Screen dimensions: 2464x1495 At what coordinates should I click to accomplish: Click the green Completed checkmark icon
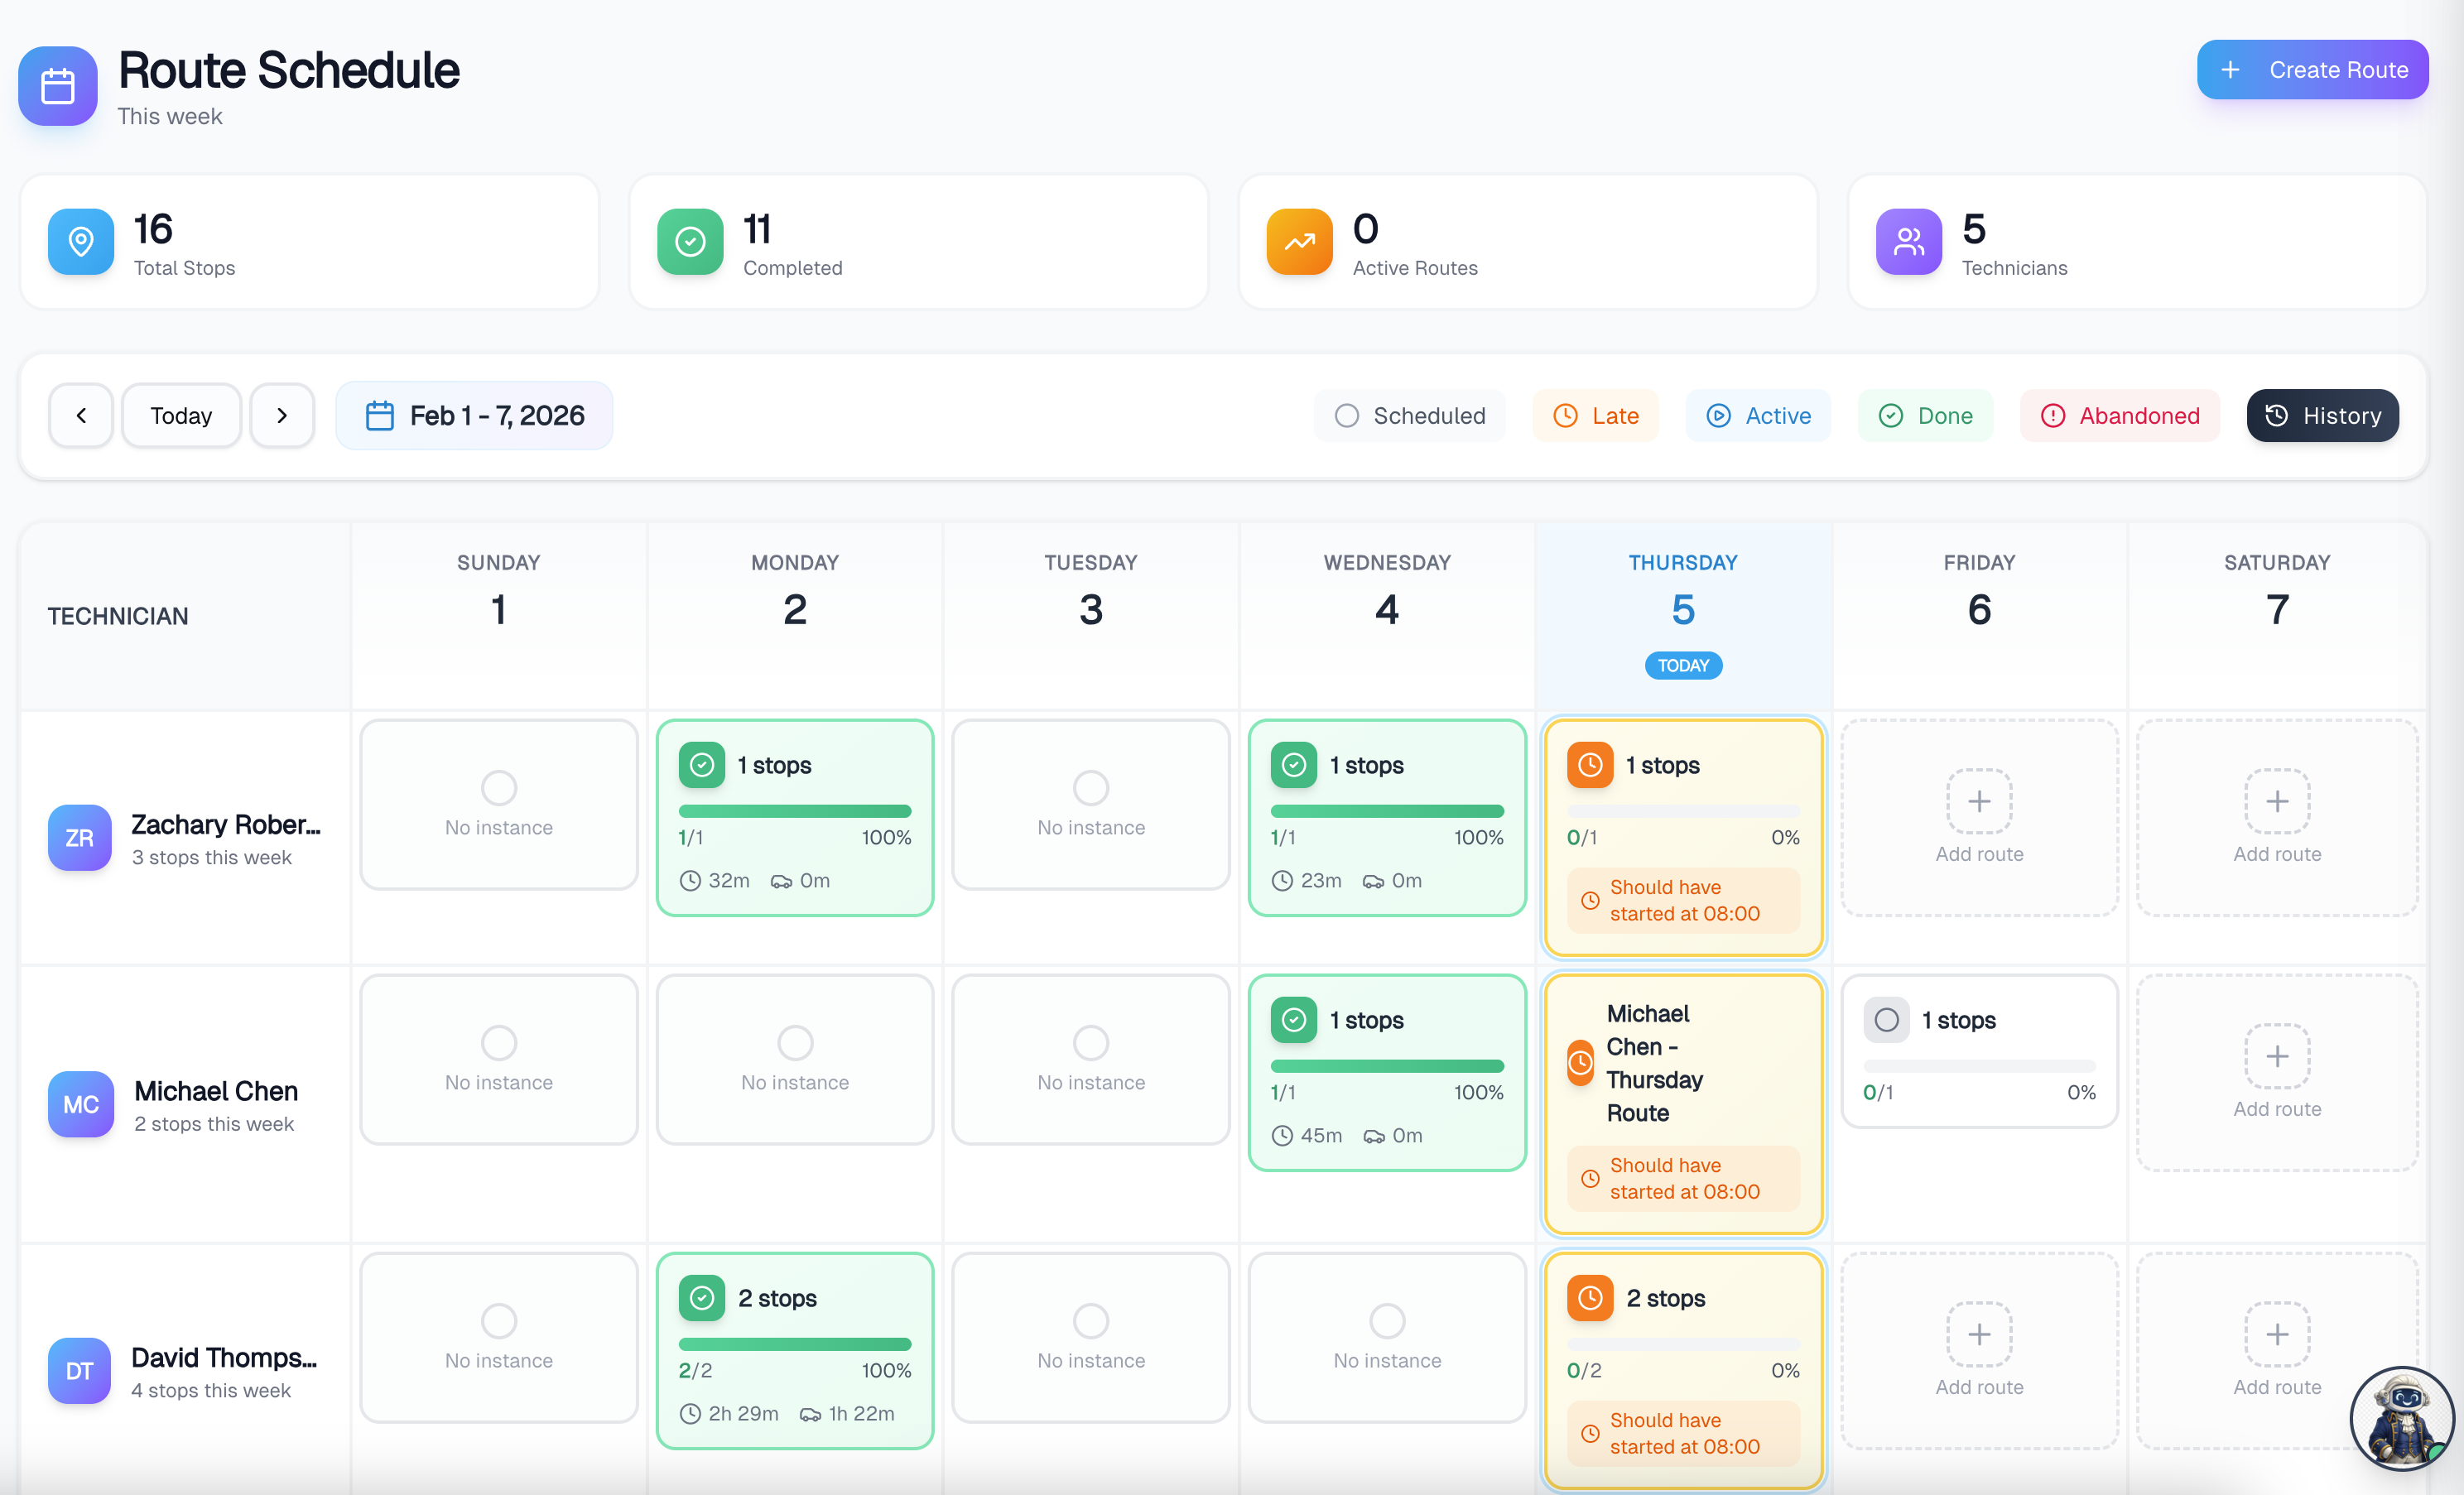[690, 241]
